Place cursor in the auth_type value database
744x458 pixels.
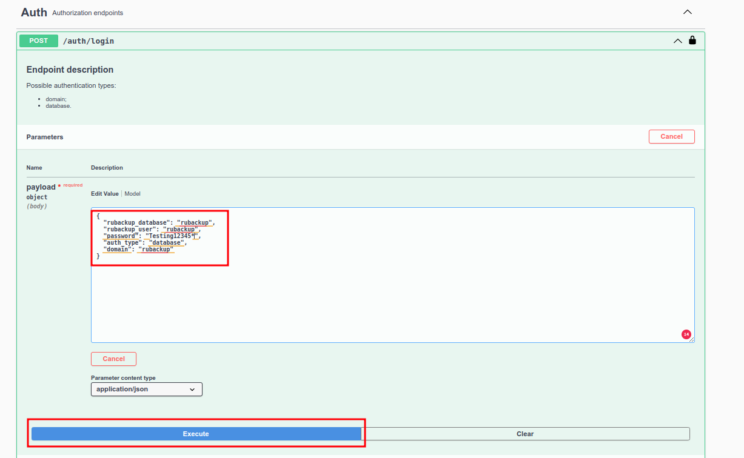click(166, 243)
